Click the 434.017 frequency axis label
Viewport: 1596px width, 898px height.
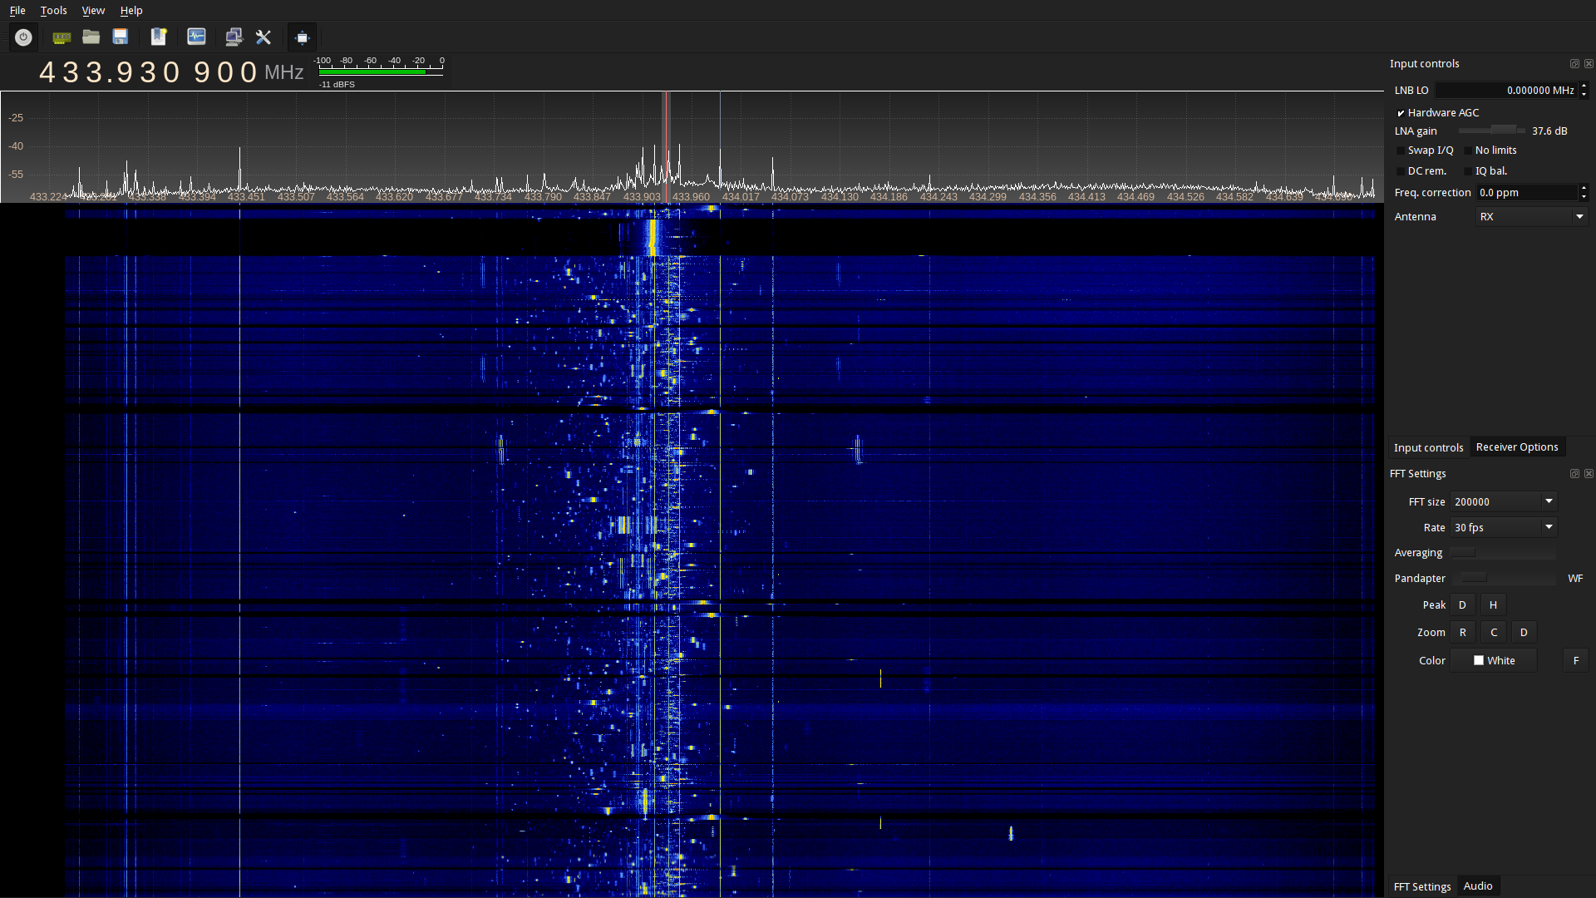coord(741,197)
